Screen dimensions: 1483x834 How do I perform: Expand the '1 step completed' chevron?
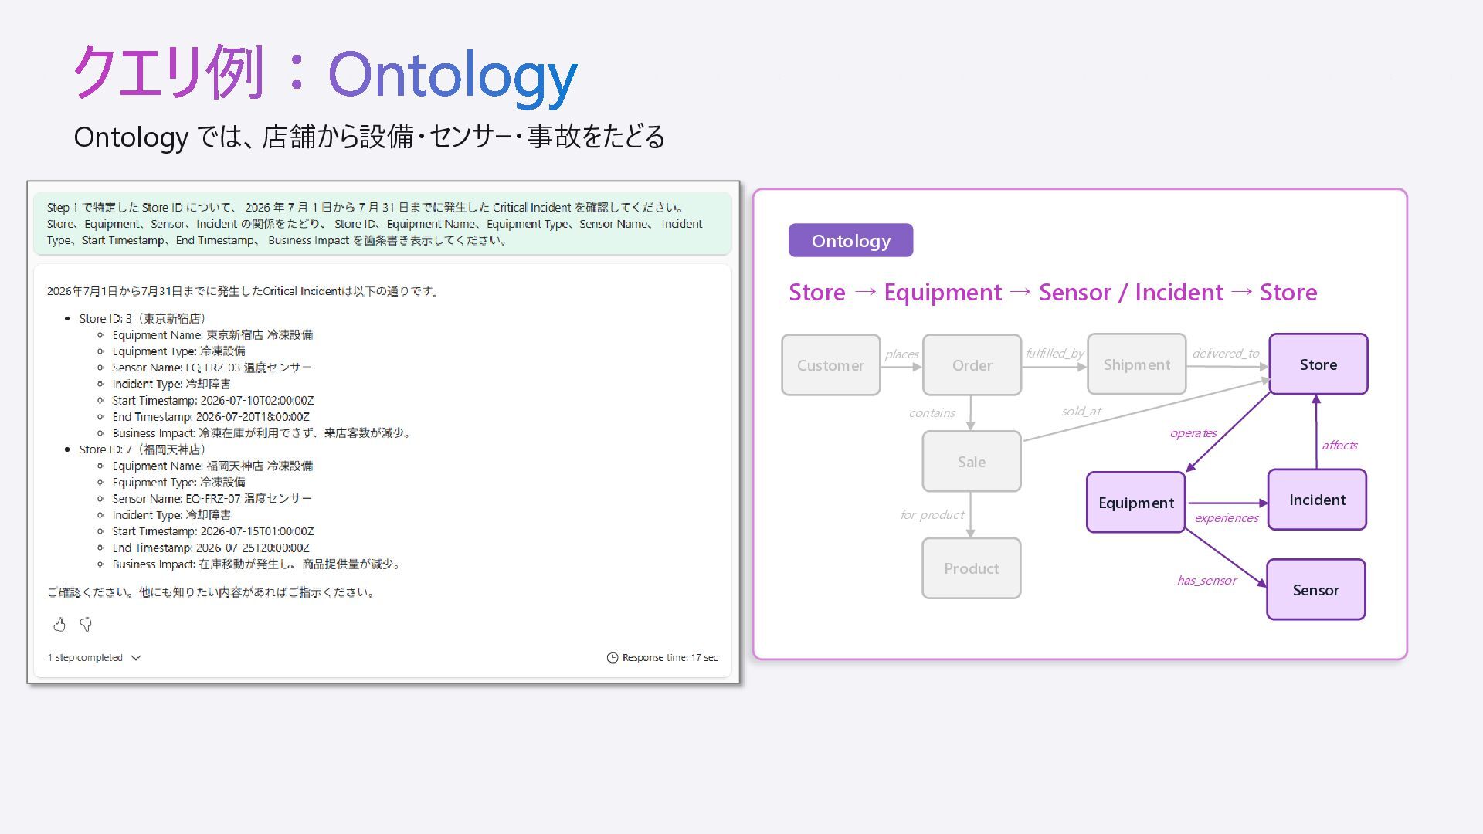[x=136, y=657]
